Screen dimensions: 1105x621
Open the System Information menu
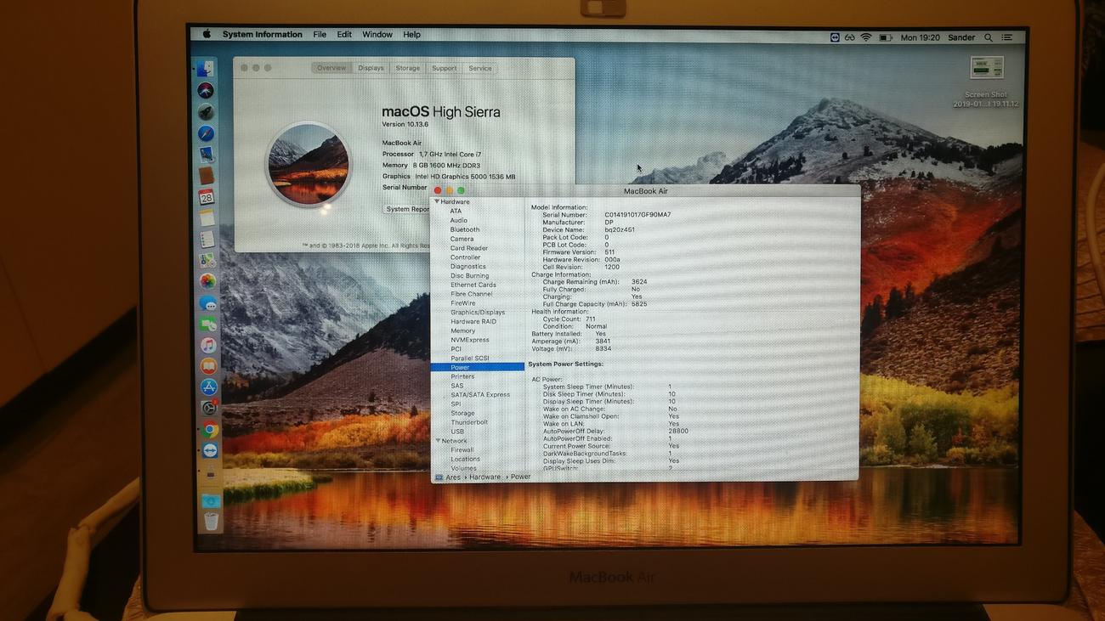[262, 34]
